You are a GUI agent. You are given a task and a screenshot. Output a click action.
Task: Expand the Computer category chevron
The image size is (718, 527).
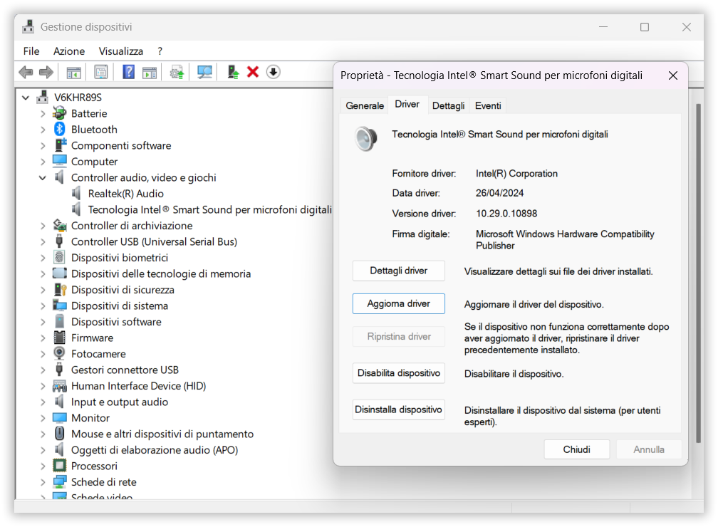coord(43,162)
